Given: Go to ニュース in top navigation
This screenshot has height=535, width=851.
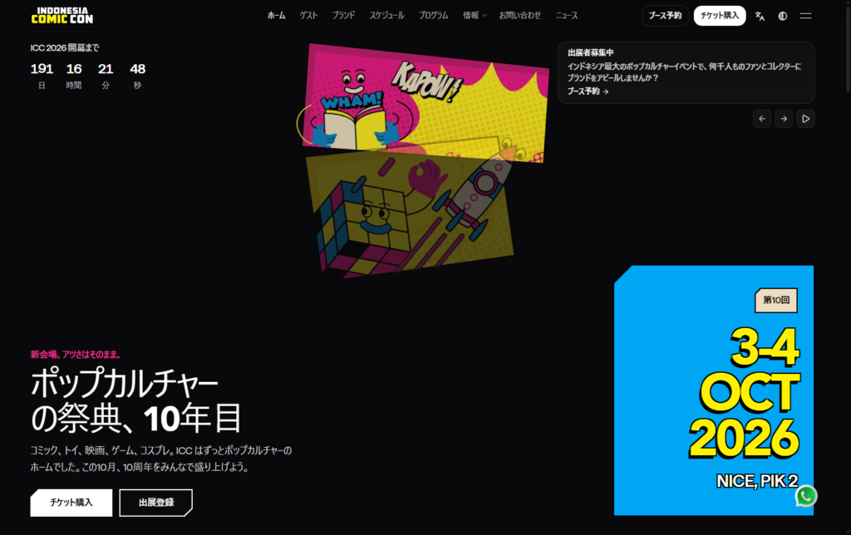Looking at the screenshot, I should pos(566,16).
